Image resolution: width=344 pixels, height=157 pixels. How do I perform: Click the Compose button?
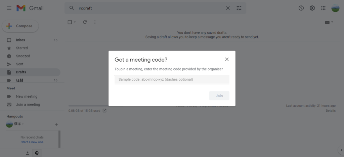20,26
